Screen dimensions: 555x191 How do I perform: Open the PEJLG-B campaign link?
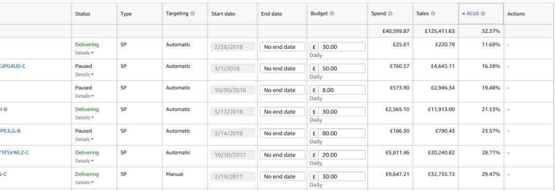(10, 131)
